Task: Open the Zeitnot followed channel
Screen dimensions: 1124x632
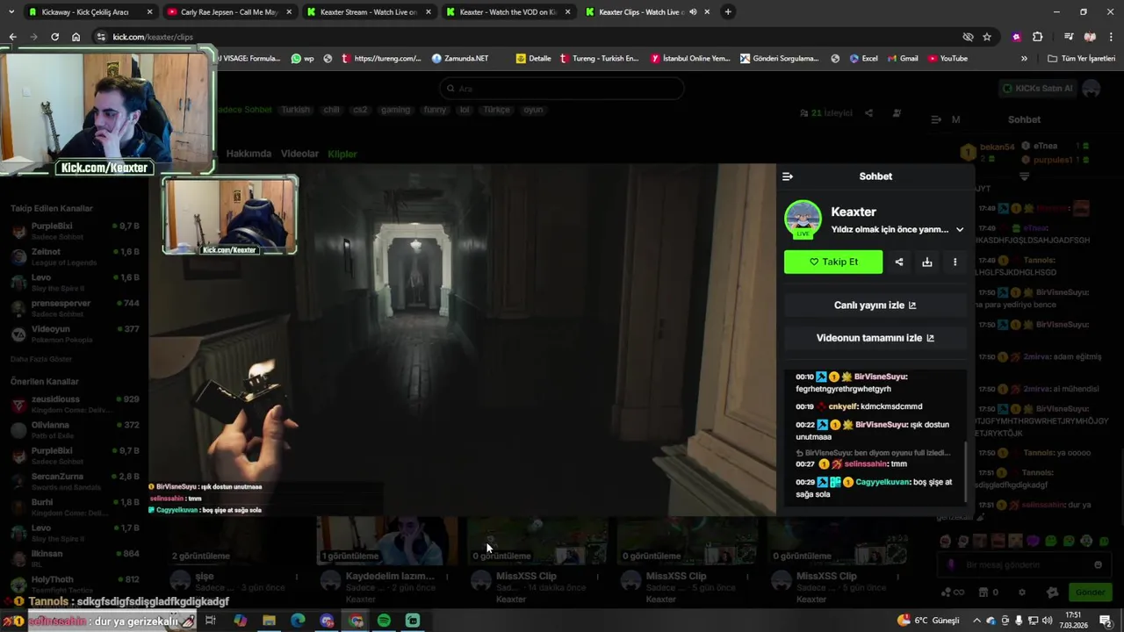Action: click(75, 257)
